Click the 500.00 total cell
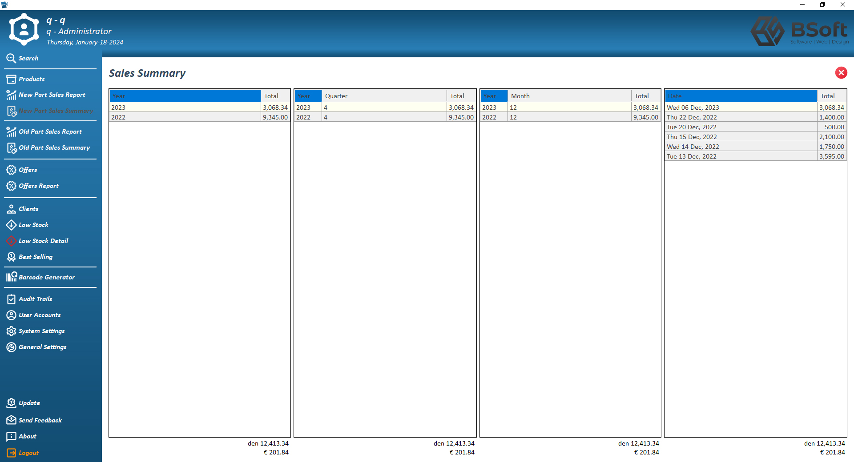This screenshot has height=462, width=854. pyautogui.click(x=831, y=127)
